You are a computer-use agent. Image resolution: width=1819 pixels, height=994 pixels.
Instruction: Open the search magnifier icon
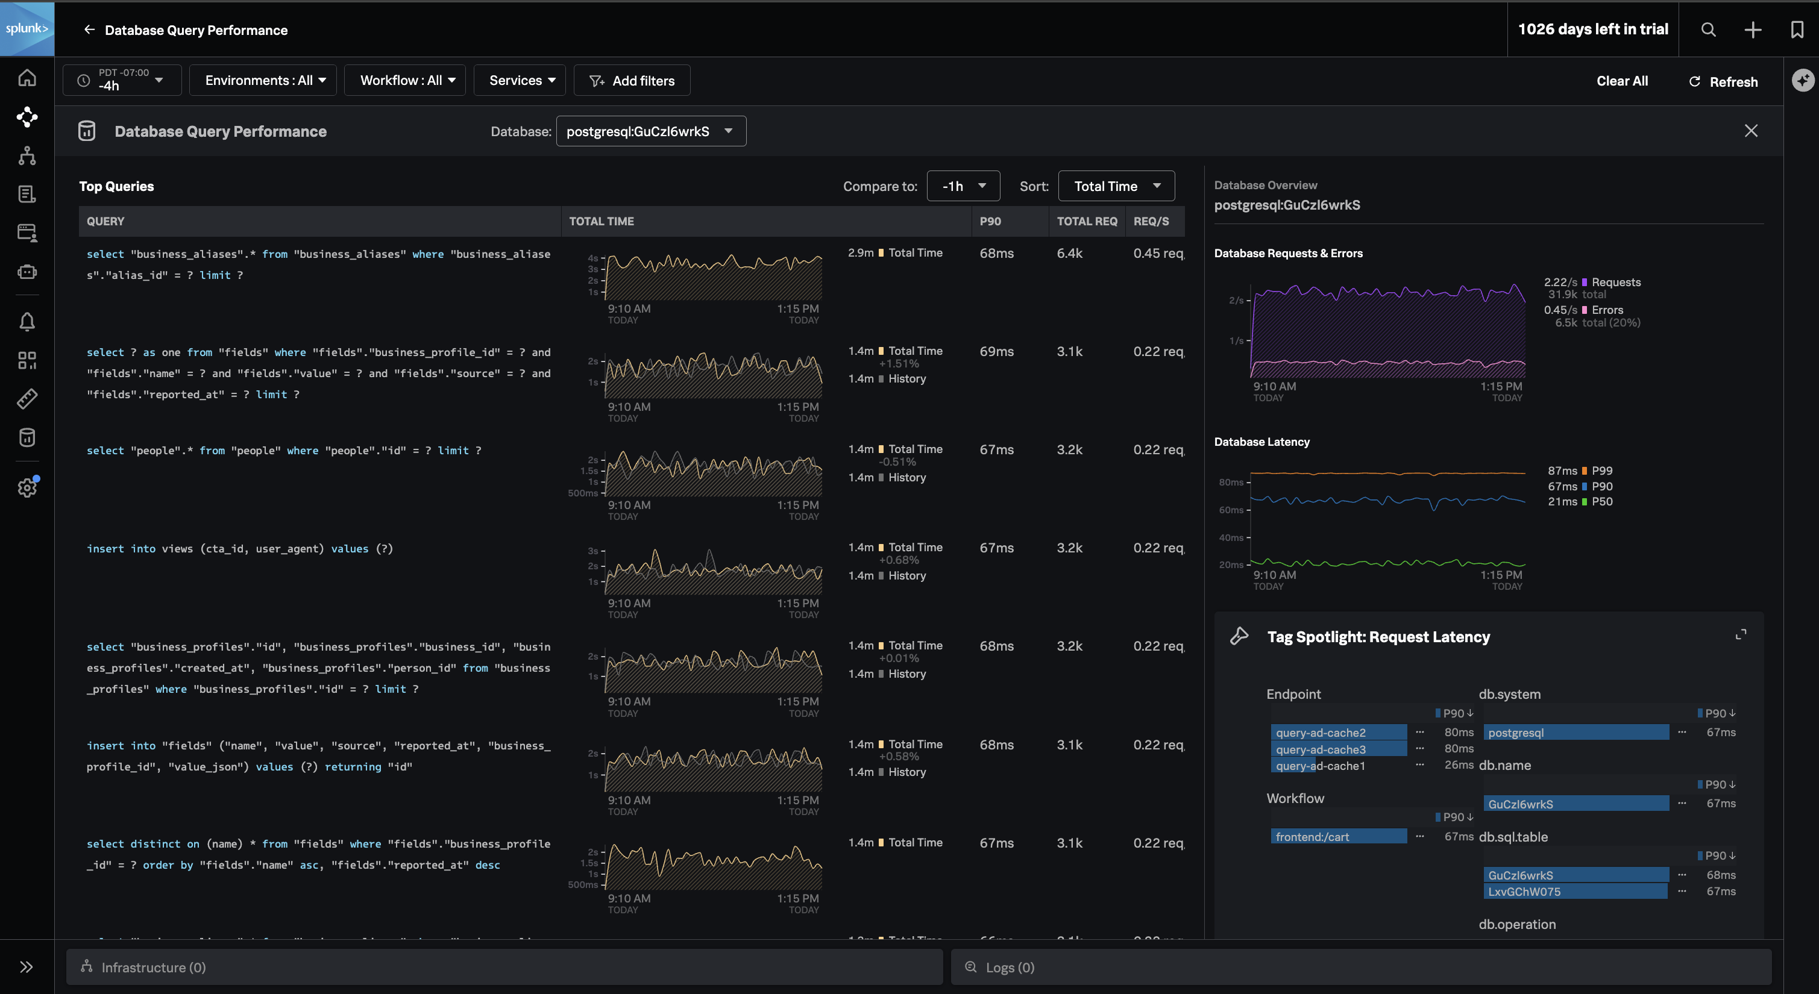[x=1708, y=30]
